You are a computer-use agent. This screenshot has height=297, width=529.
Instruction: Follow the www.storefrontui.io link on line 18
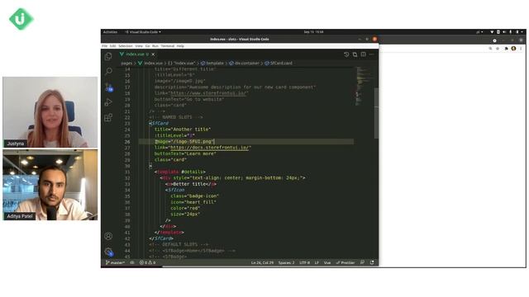pos(208,93)
